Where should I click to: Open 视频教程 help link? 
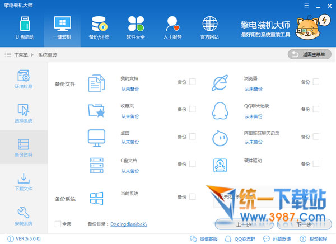tap(314, 239)
